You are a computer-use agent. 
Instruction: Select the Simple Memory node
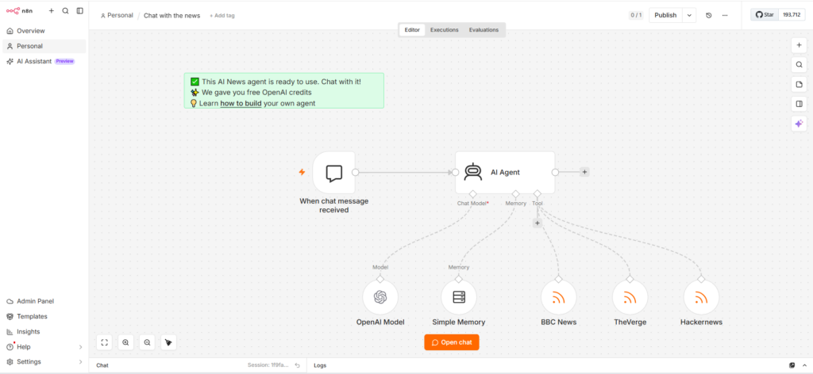point(459,297)
